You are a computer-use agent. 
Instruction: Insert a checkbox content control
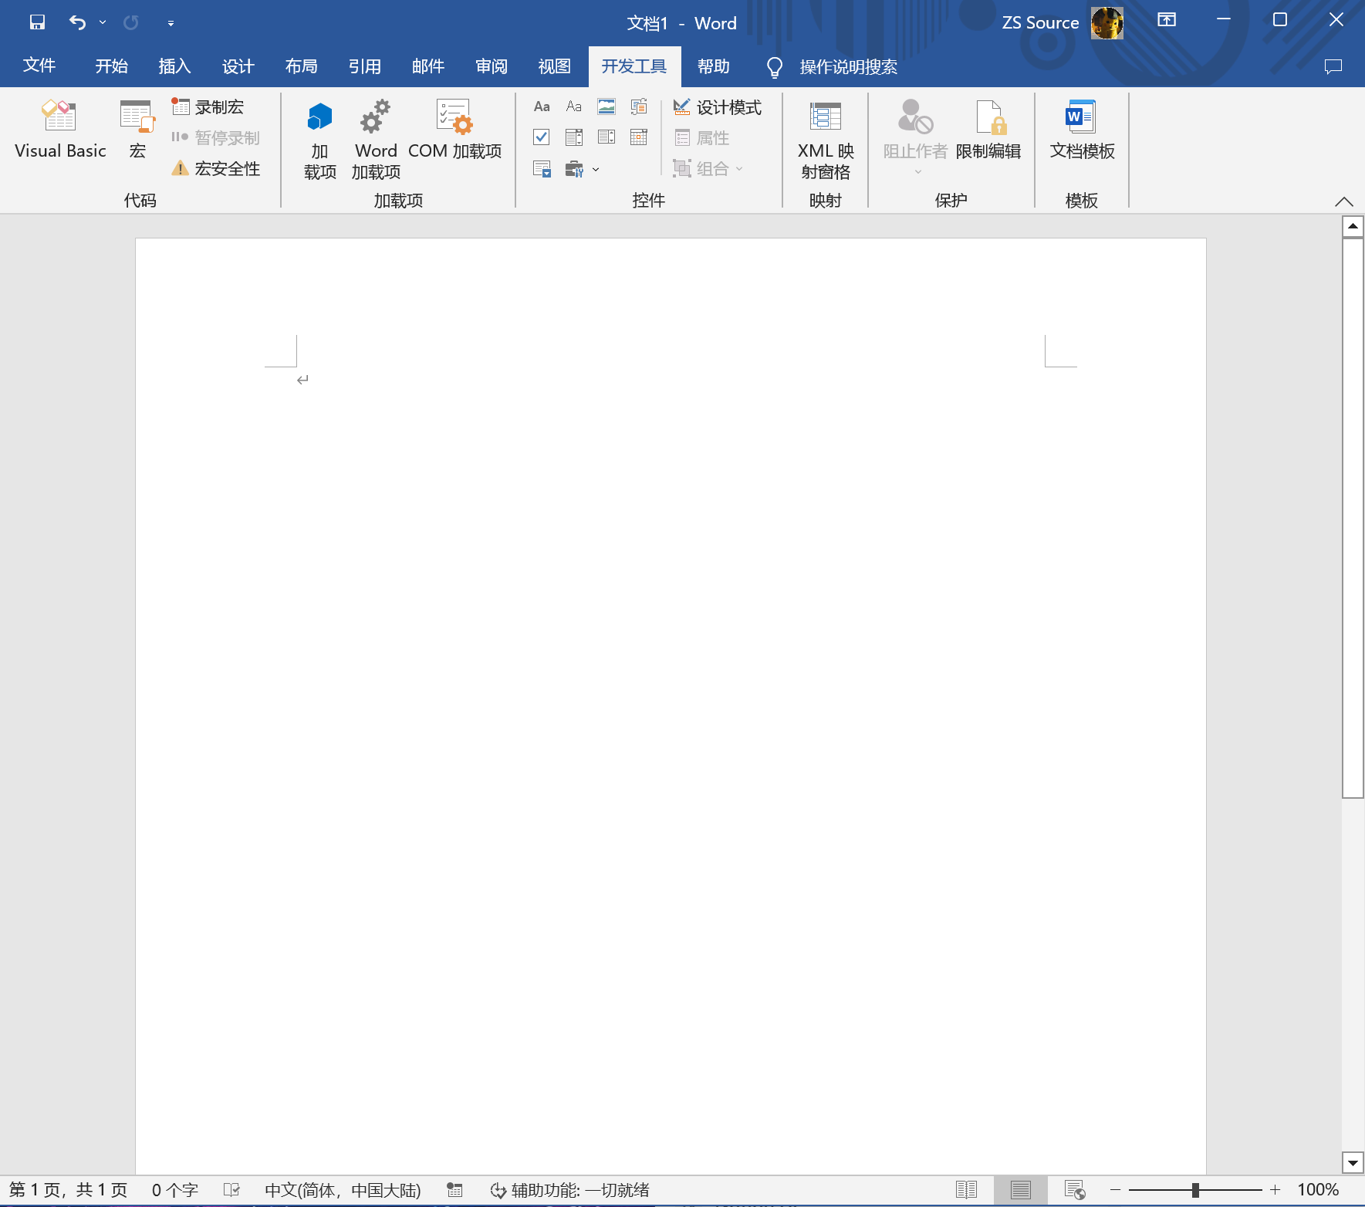[542, 137]
